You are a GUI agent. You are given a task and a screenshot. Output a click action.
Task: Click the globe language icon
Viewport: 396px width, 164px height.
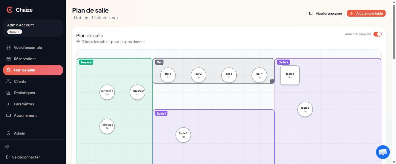point(7,147)
